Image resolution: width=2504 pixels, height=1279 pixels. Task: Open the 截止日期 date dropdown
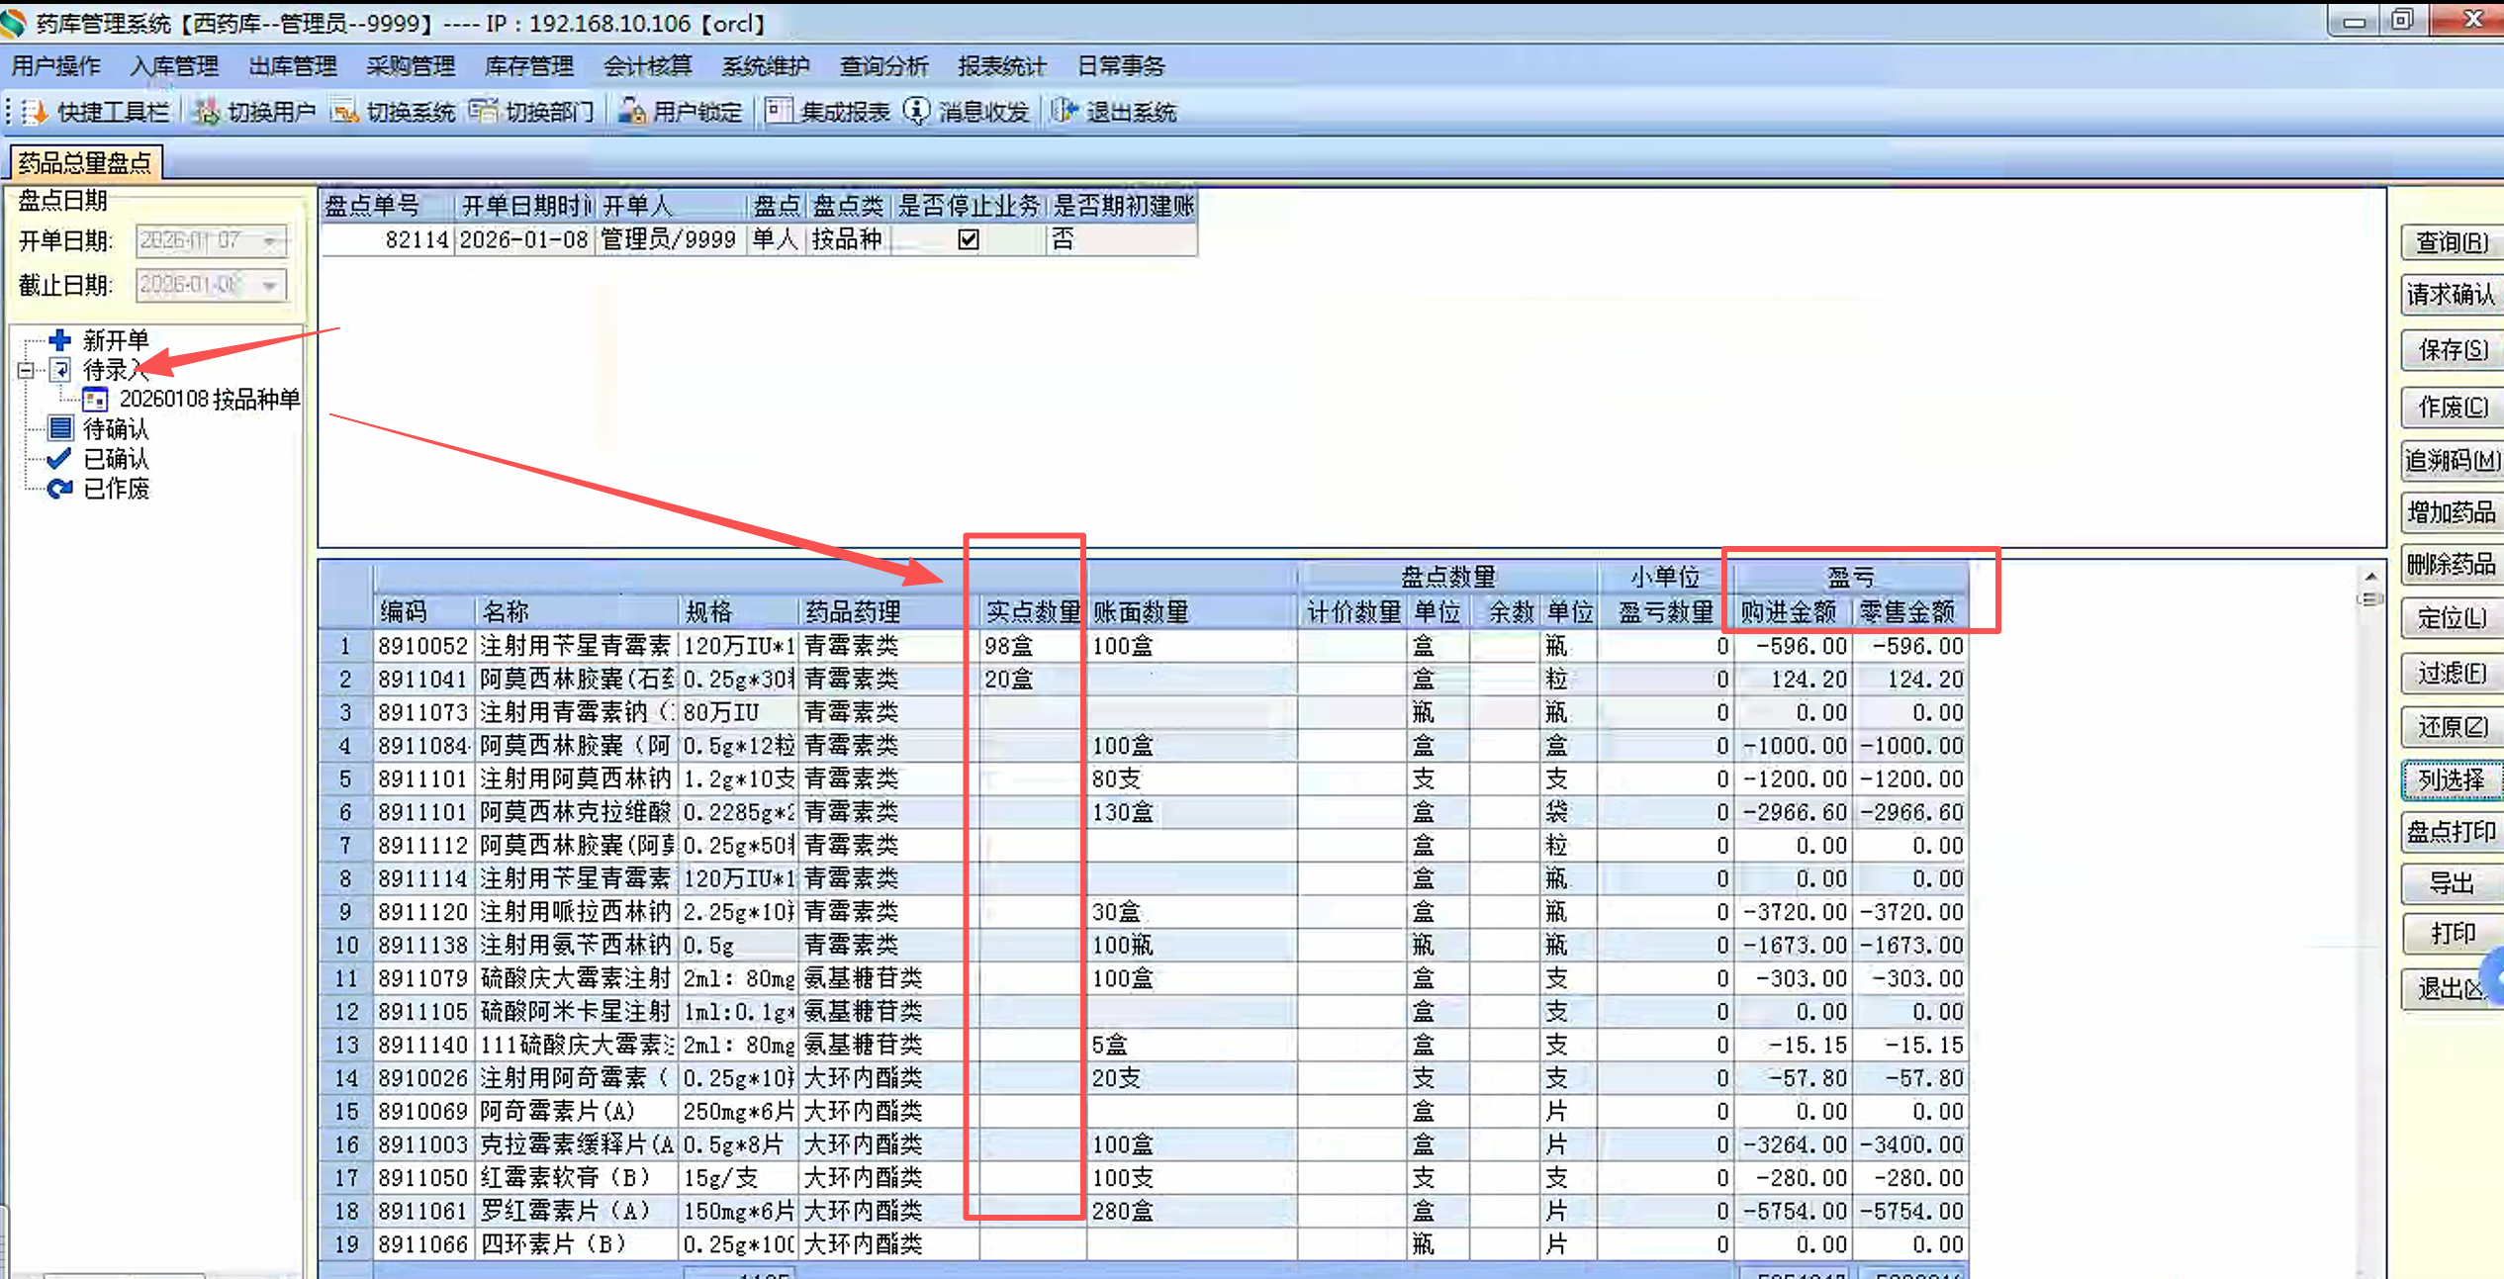click(x=270, y=285)
